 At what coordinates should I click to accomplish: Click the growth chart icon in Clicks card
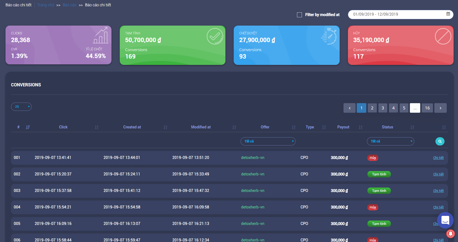coord(101,35)
